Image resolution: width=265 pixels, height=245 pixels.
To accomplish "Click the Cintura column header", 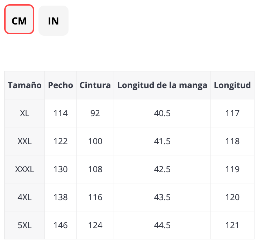I will pos(95,85).
